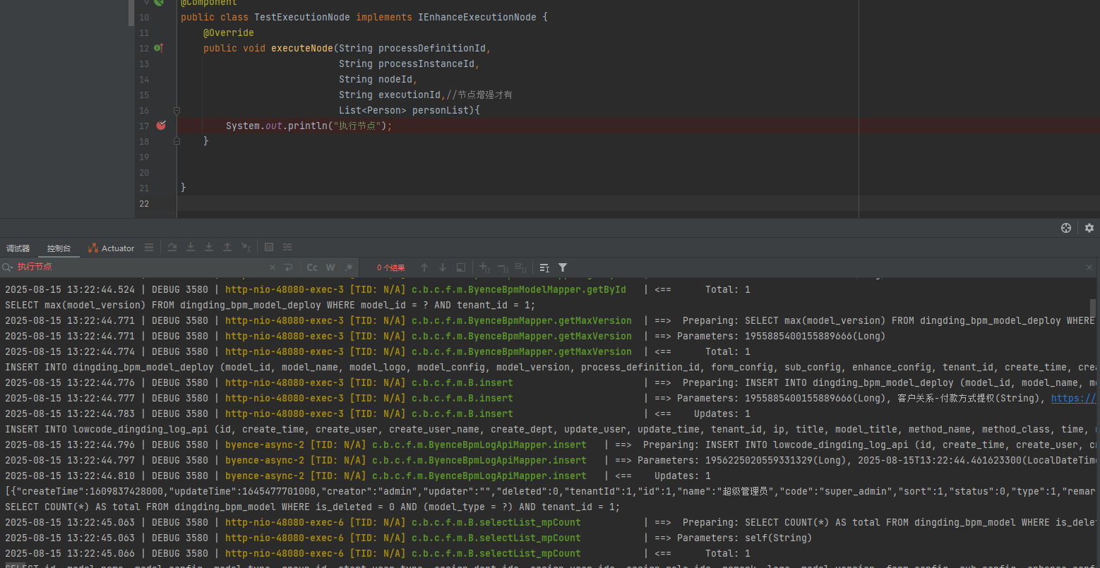Click the debug panel target/locate icon

coord(1066,228)
